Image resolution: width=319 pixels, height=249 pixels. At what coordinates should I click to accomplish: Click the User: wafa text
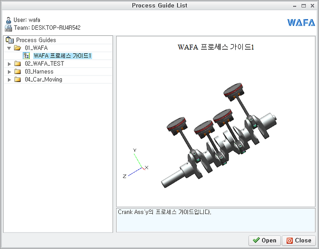click(x=27, y=20)
